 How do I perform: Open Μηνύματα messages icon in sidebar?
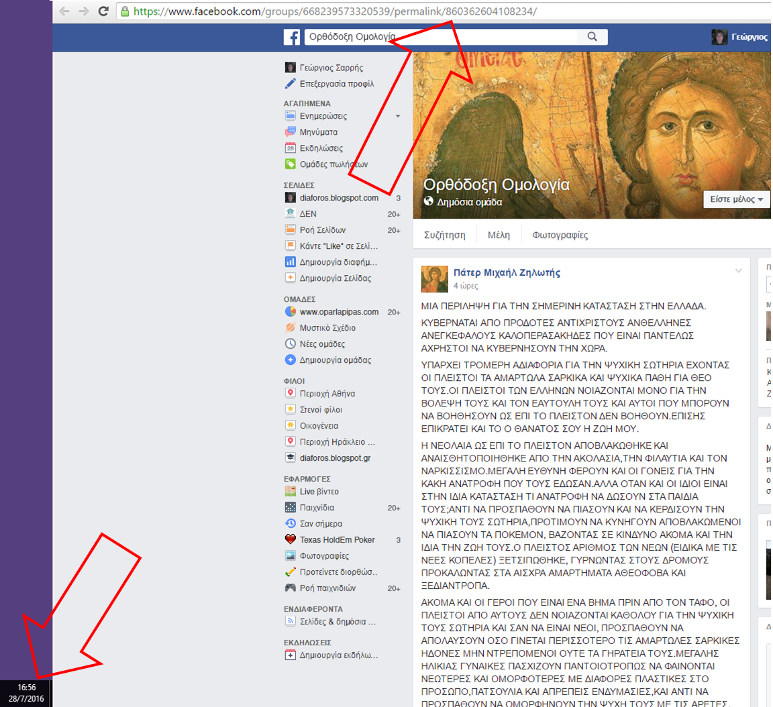(x=290, y=132)
